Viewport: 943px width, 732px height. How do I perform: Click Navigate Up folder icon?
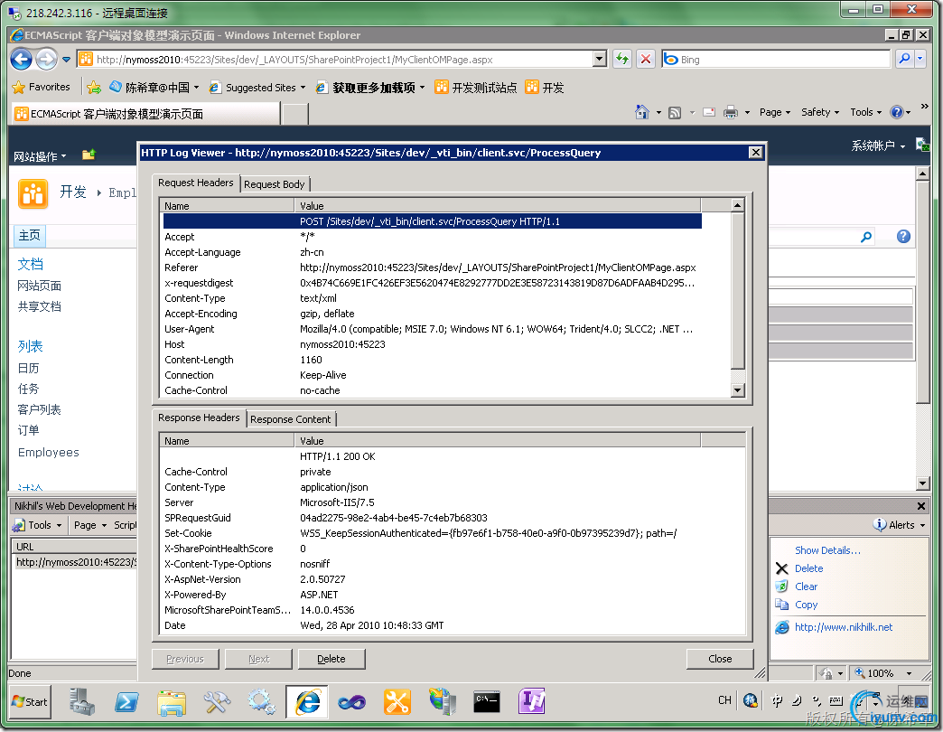tap(89, 155)
